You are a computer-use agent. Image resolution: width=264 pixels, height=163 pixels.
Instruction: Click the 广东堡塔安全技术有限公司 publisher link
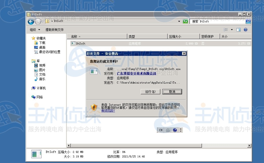(137, 73)
